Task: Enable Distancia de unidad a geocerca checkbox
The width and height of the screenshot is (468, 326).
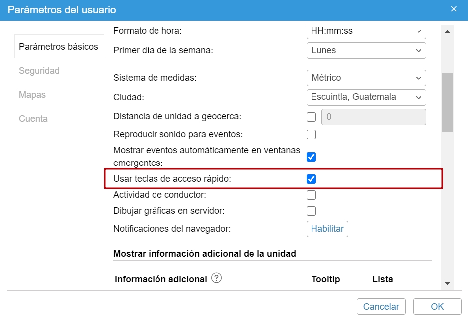Action: click(x=312, y=117)
